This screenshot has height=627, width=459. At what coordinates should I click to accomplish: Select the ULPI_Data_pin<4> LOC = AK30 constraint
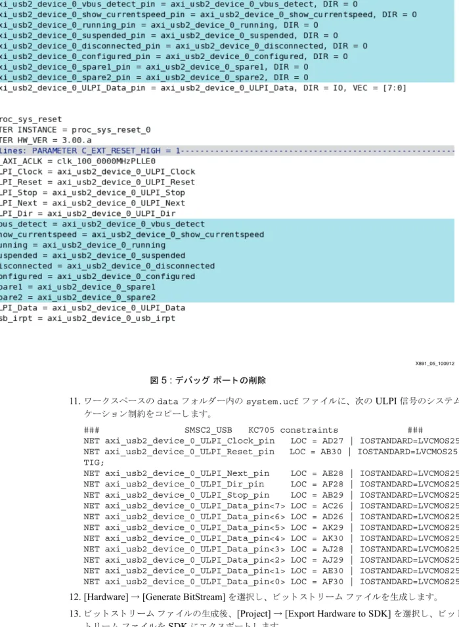(x=271, y=538)
